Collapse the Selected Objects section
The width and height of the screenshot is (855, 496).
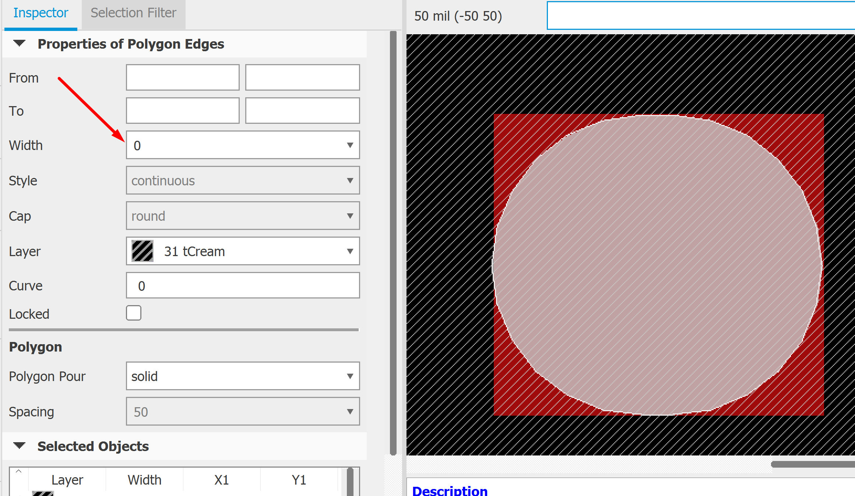click(x=19, y=445)
